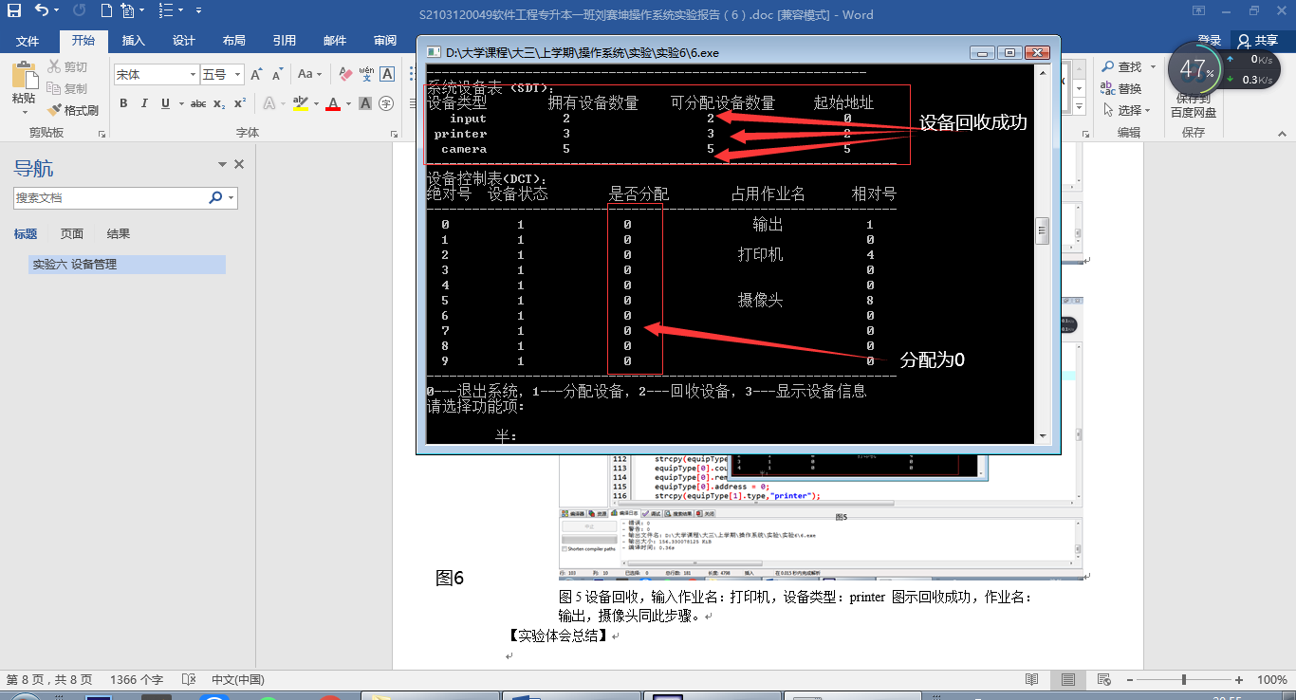1296x700 pixels.
Task: Open the 文件 menu tab
Action: (28, 41)
